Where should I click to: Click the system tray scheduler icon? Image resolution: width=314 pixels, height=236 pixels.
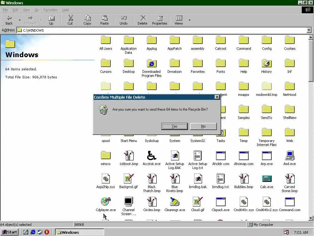[287, 232]
